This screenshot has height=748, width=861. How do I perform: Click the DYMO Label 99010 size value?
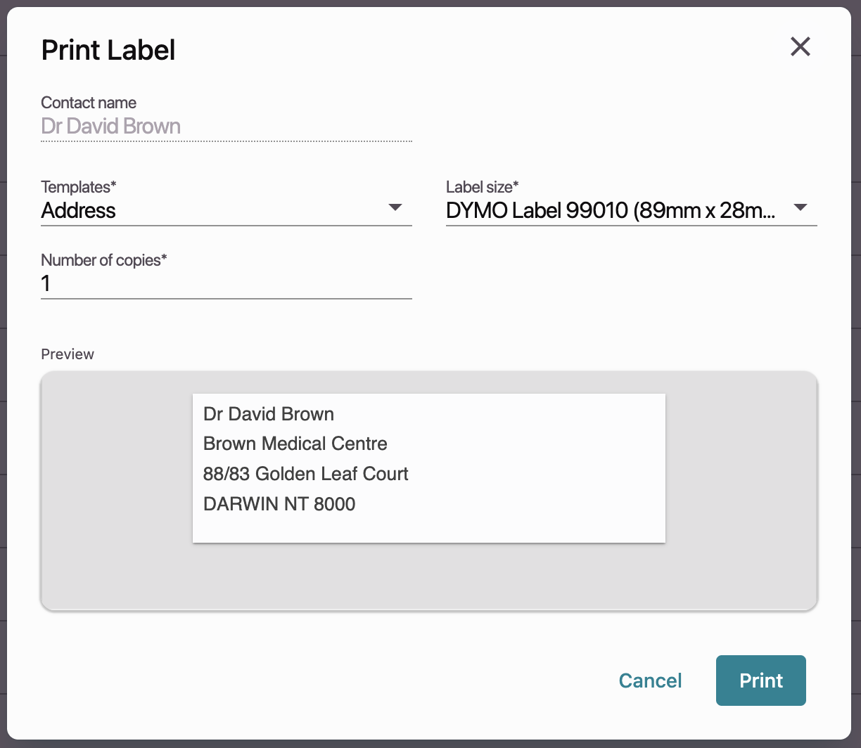point(611,210)
